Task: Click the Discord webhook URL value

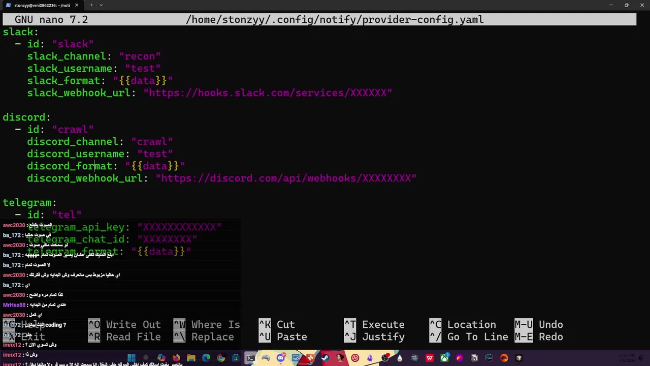Action: (x=286, y=178)
